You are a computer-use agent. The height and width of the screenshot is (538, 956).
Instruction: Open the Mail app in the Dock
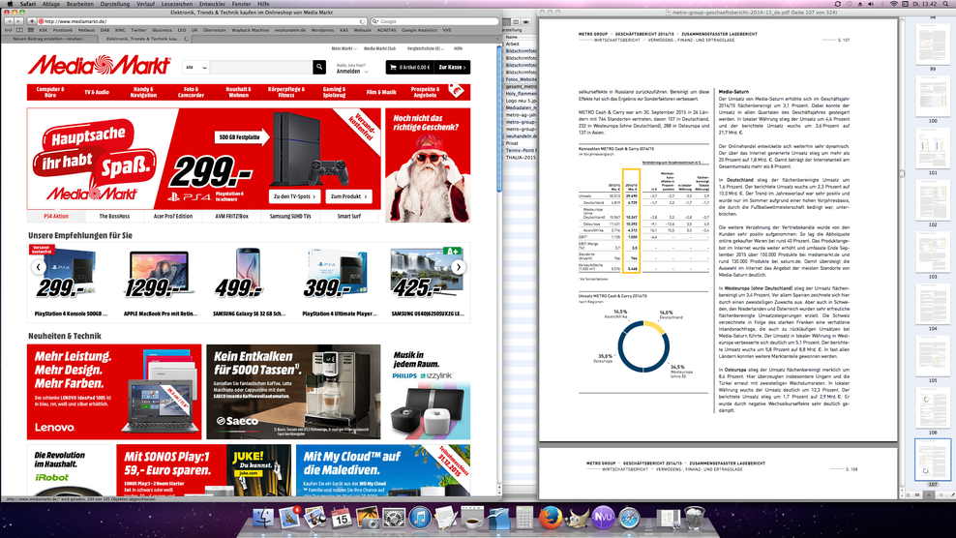click(x=289, y=518)
